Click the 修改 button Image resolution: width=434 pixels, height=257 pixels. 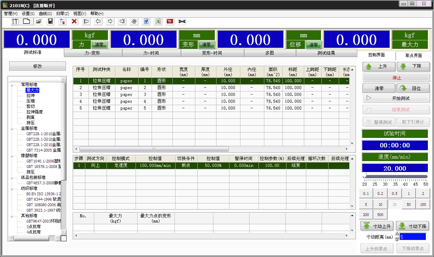[38, 66]
